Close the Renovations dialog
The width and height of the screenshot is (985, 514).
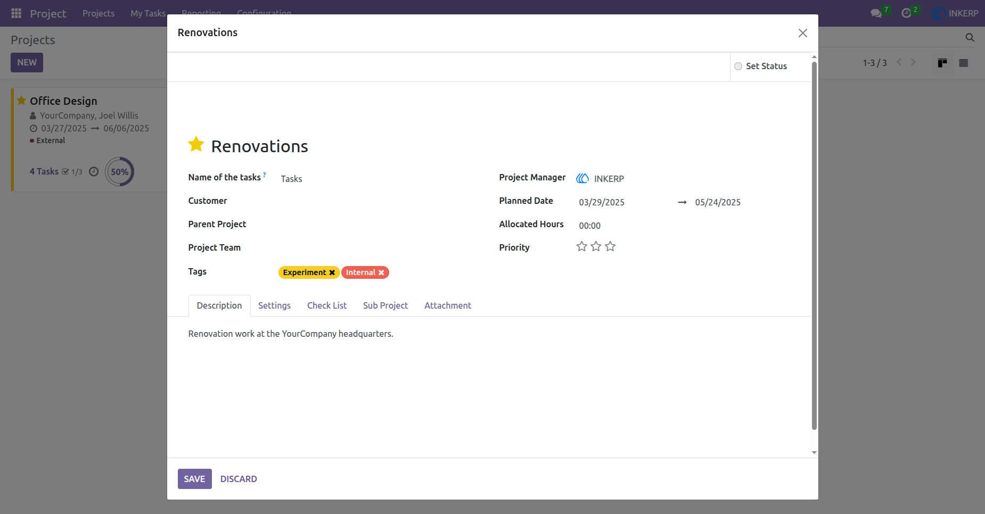(x=803, y=33)
